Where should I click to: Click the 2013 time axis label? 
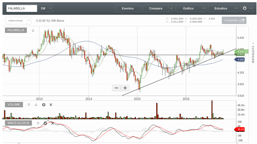(39, 99)
